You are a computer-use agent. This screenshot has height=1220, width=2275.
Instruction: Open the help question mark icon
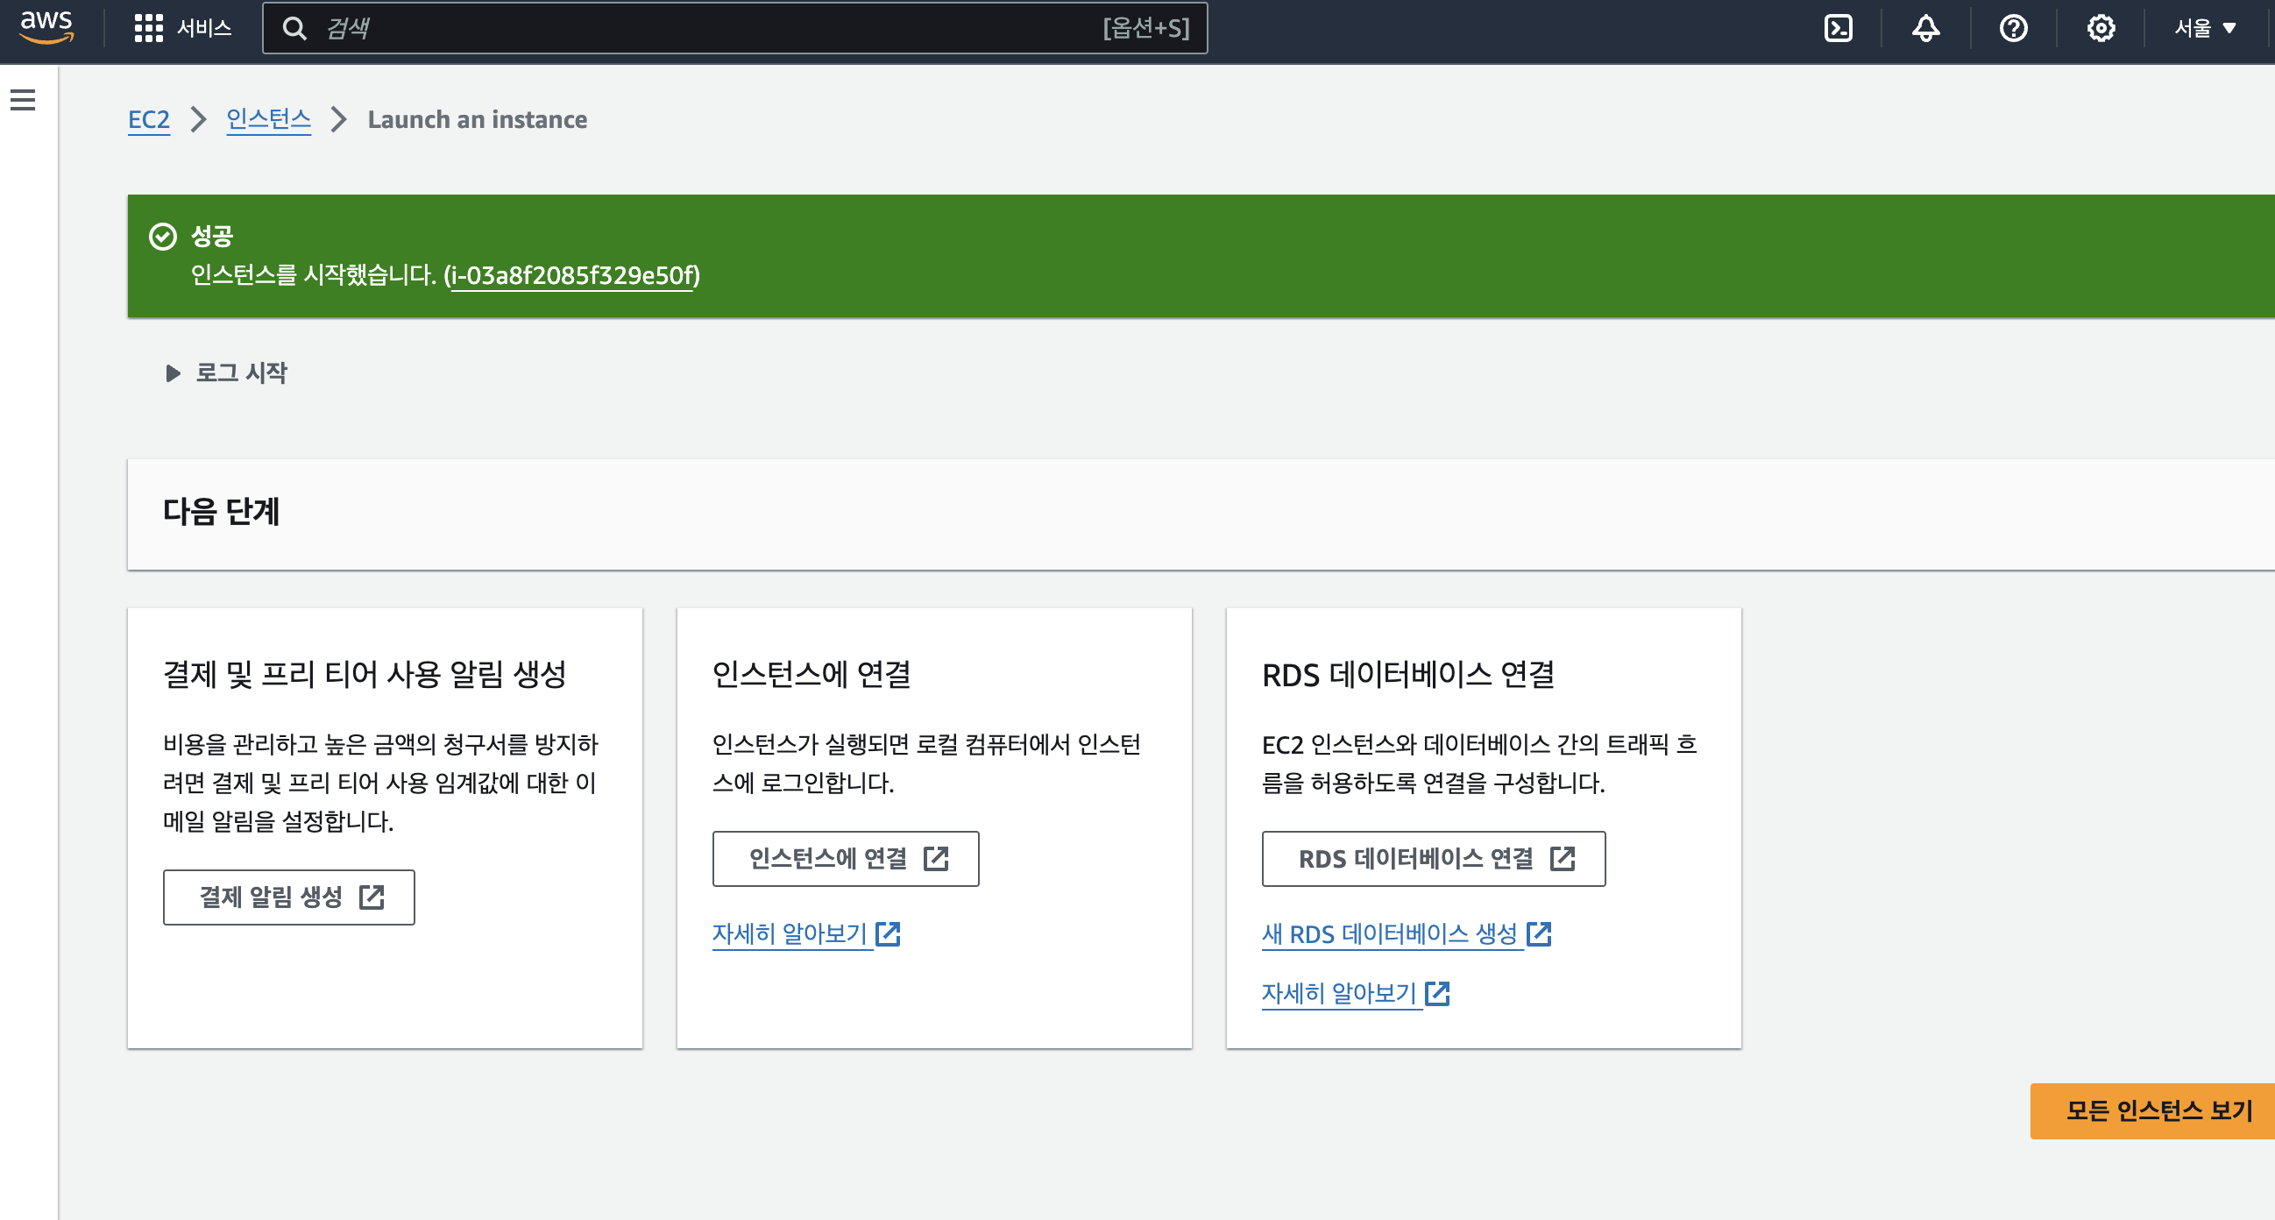[x=2013, y=28]
